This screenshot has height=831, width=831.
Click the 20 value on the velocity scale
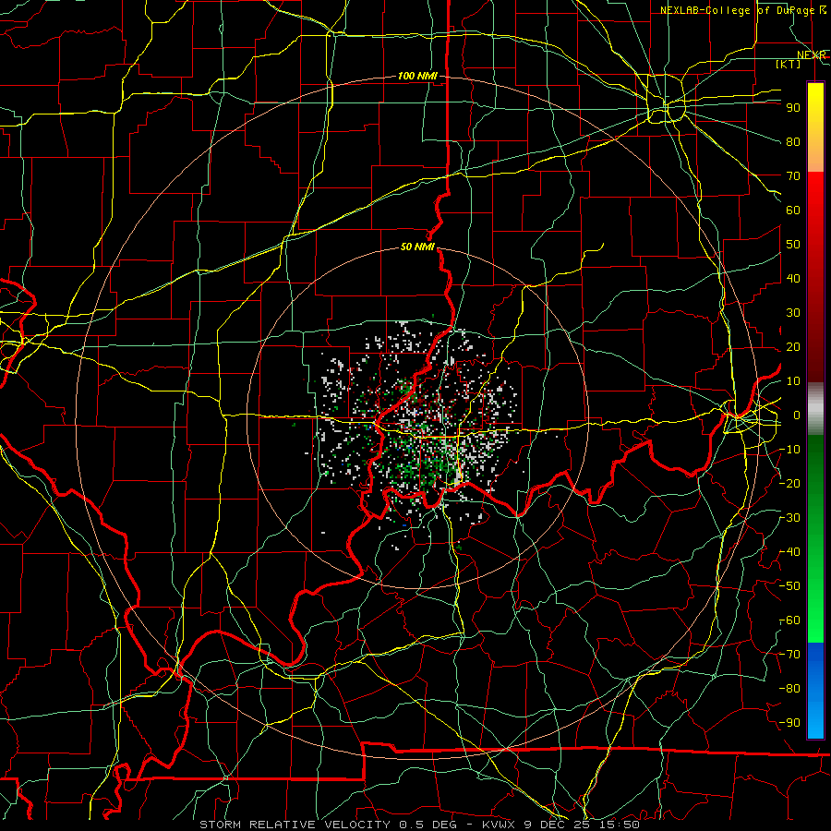coord(793,347)
